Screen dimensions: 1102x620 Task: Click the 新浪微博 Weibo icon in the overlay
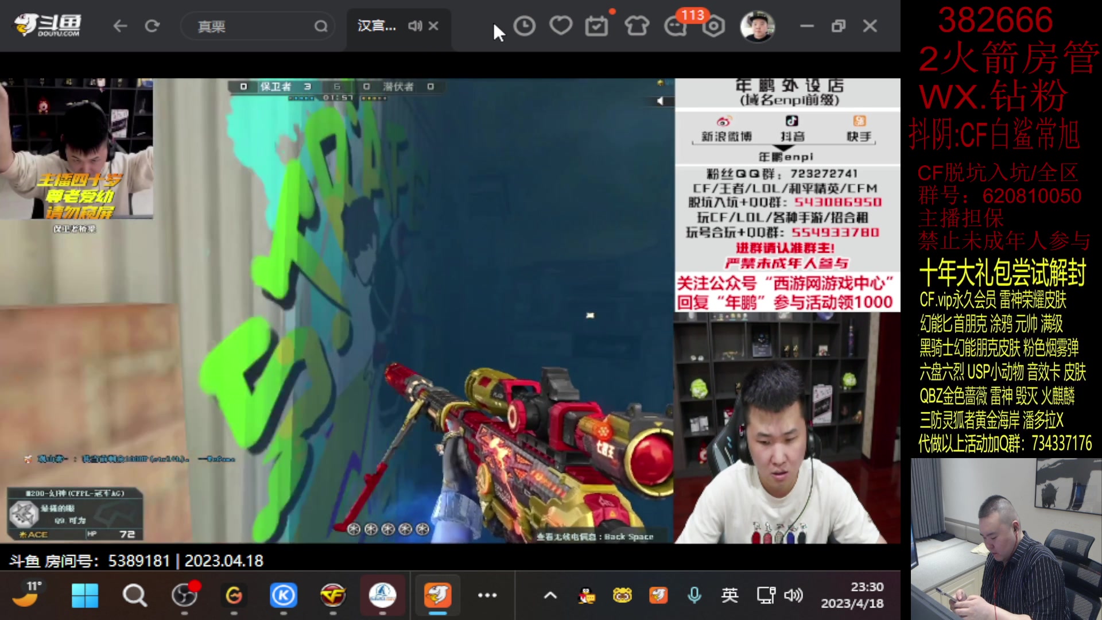click(x=724, y=121)
